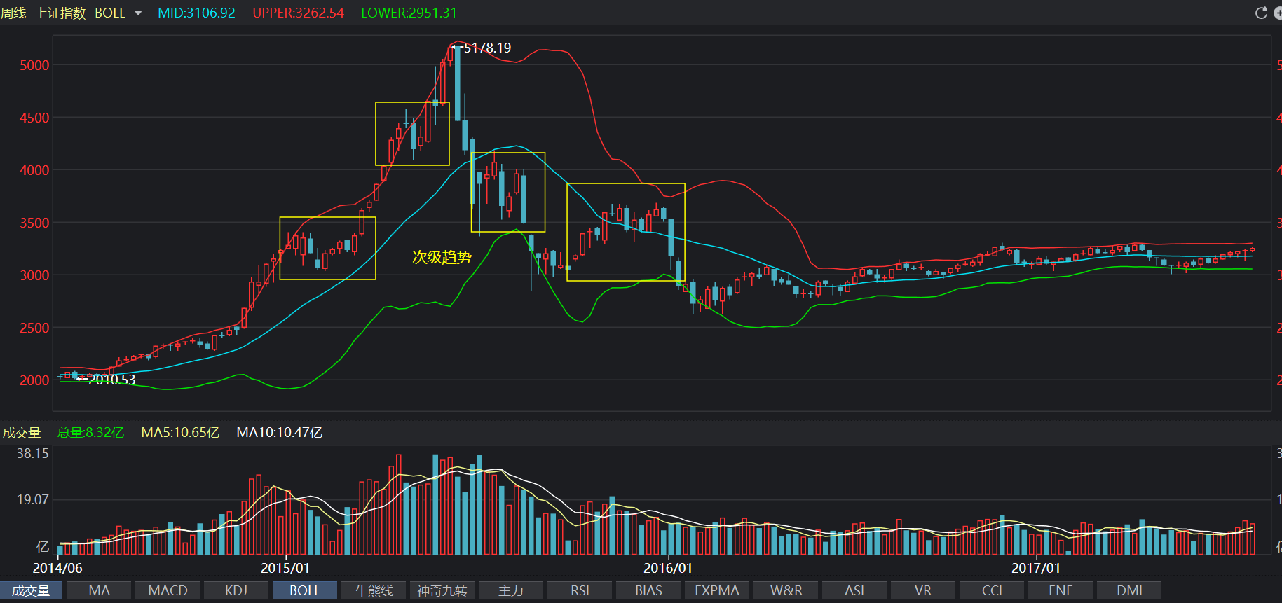
Task: Open the EXPMA indicator tab
Action: tap(717, 590)
